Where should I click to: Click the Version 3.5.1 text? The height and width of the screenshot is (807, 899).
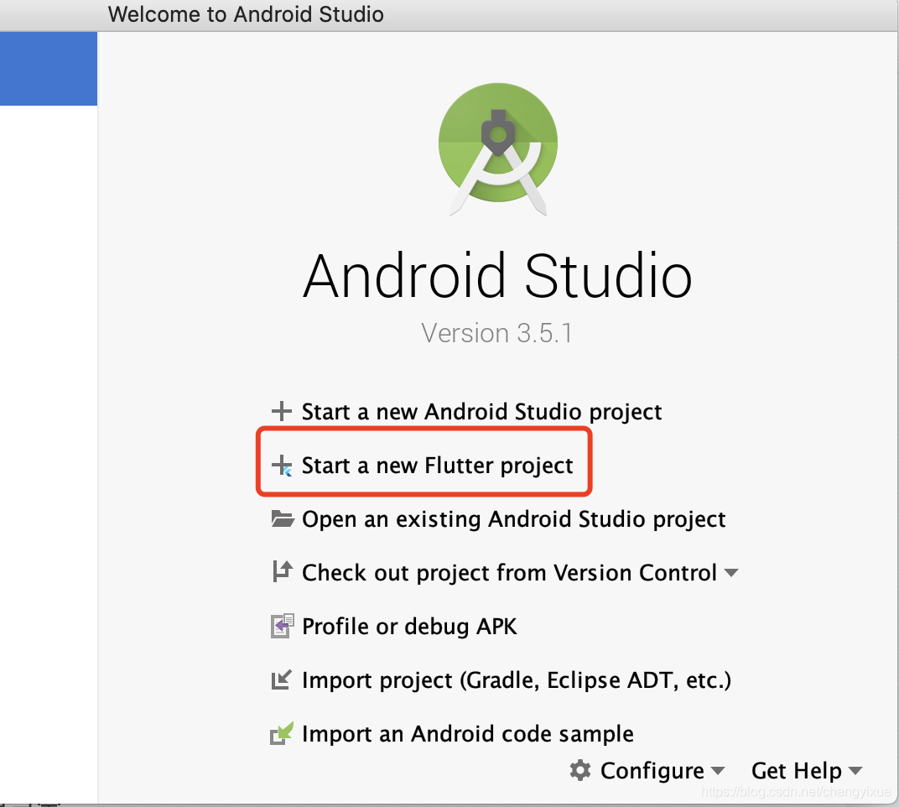click(496, 333)
